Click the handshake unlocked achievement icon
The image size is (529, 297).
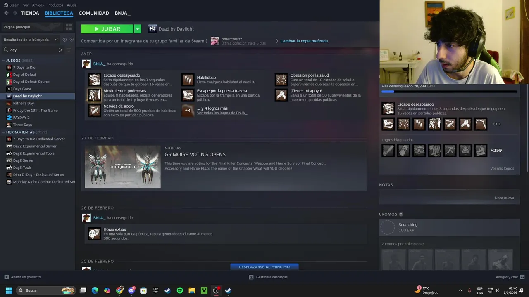click(465, 124)
